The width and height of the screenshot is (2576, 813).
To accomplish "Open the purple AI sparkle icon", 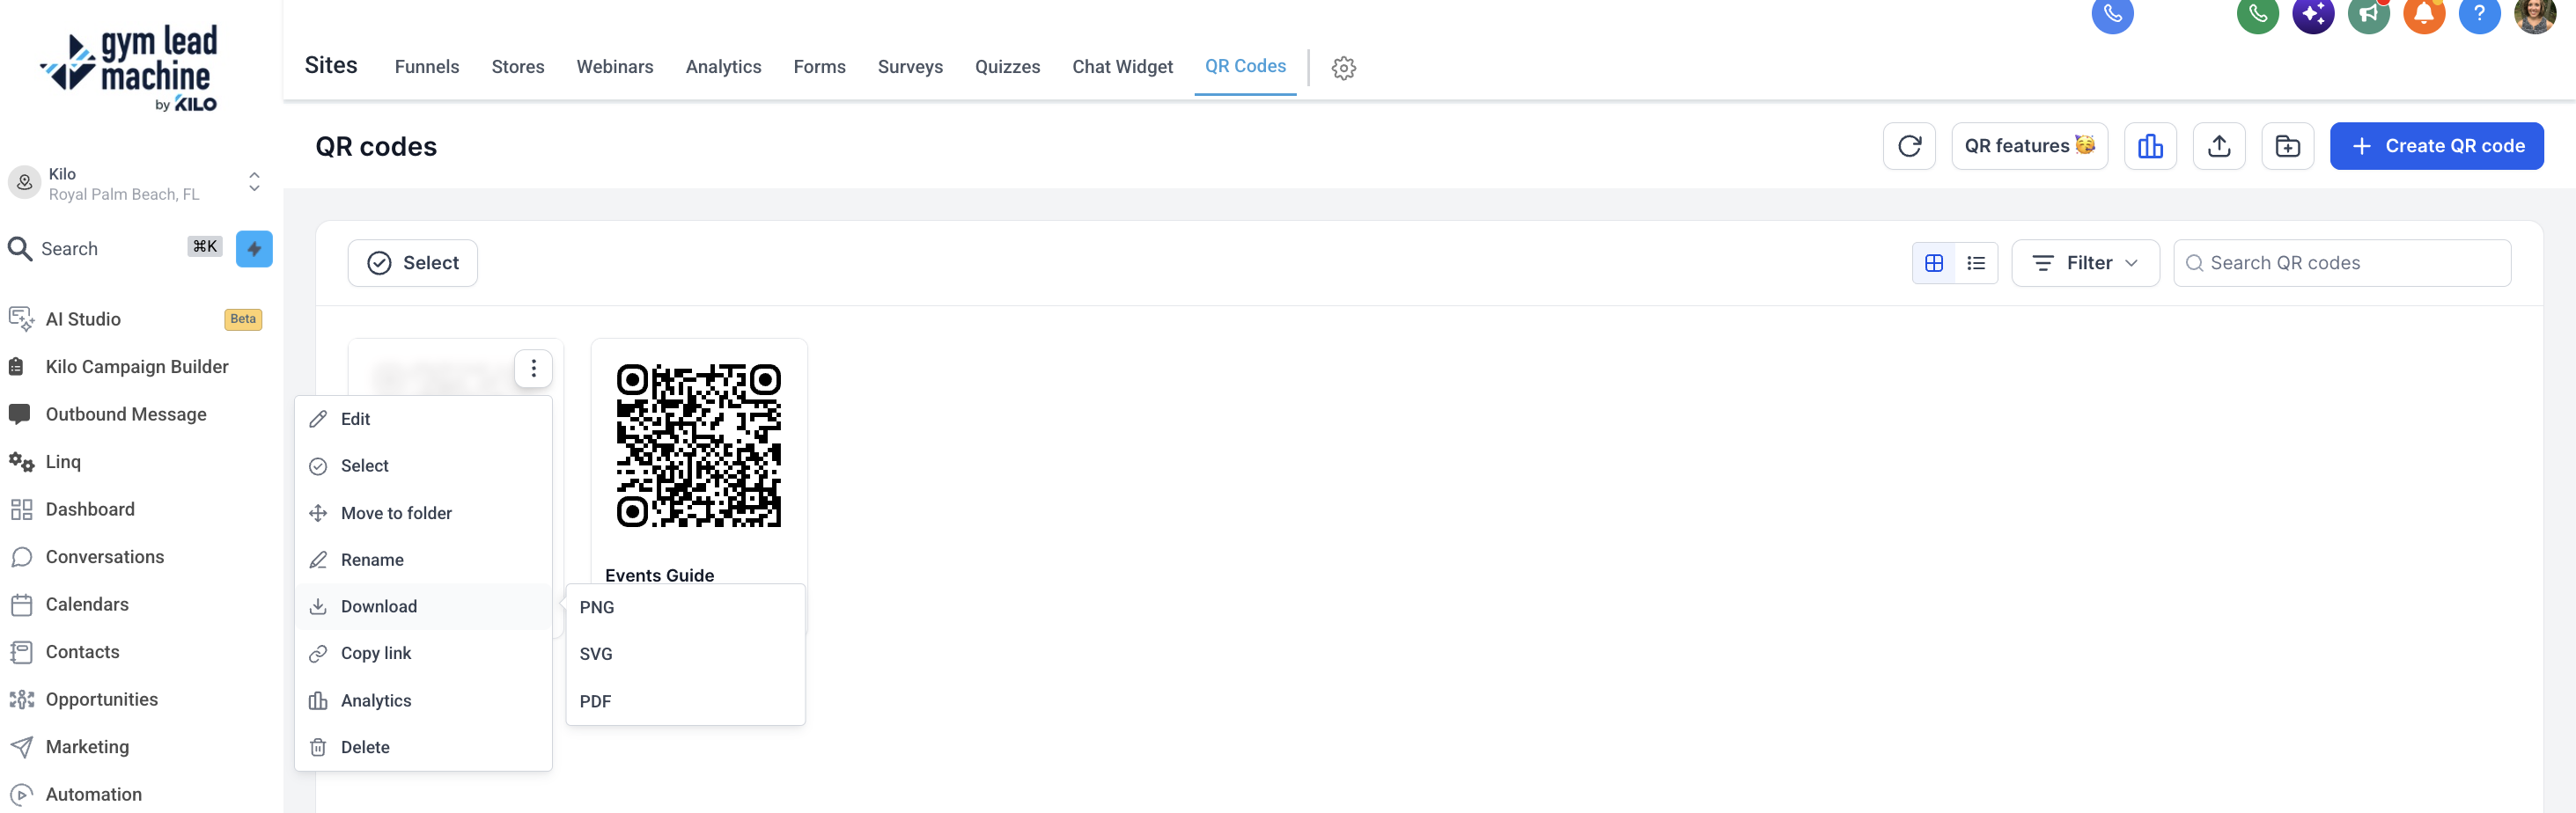I will coord(2313,14).
